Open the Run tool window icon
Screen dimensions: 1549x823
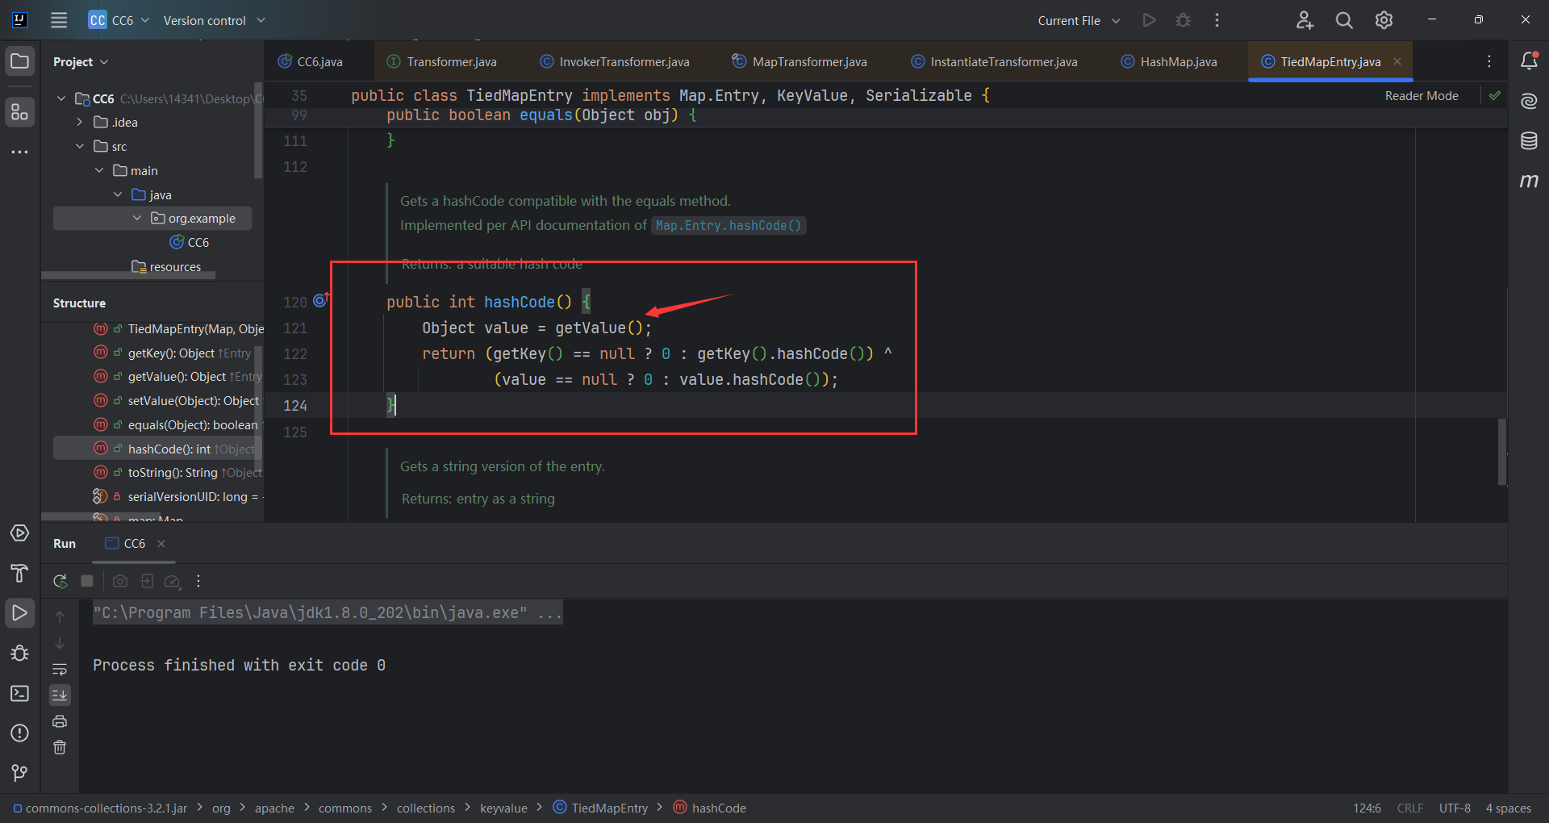[x=20, y=613]
